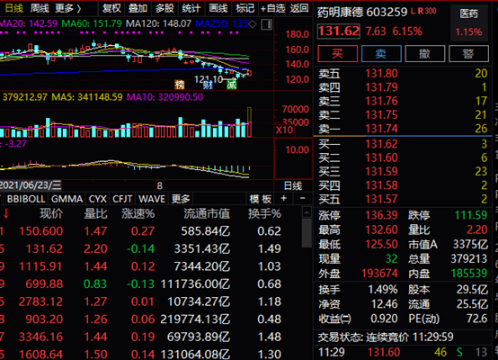Expand the 更多 period options menu

[67, 9]
